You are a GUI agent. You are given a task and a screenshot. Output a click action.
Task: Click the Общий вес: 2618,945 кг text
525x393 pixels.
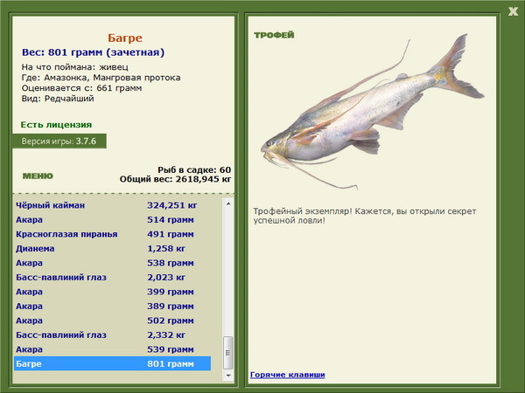pyautogui.click(x=175, y=179)
